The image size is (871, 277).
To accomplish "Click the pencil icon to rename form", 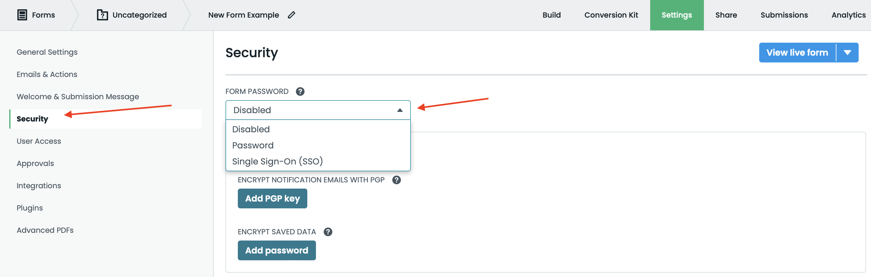I will 292,15.
